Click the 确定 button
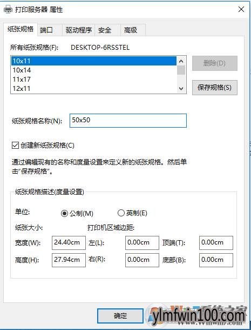The width and height of the screenshot is (251, 330). (x=120, y=316)
